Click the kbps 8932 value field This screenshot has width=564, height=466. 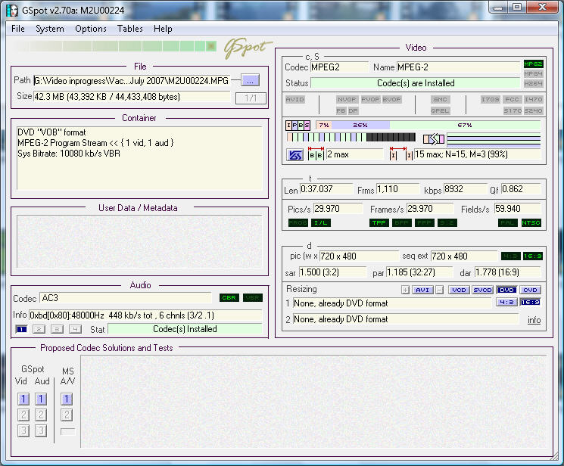(465, 189)
